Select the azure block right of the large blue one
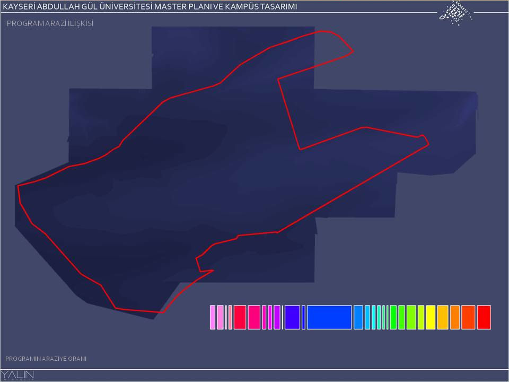This screenshot has width=509, height=382. coord(358,317)
